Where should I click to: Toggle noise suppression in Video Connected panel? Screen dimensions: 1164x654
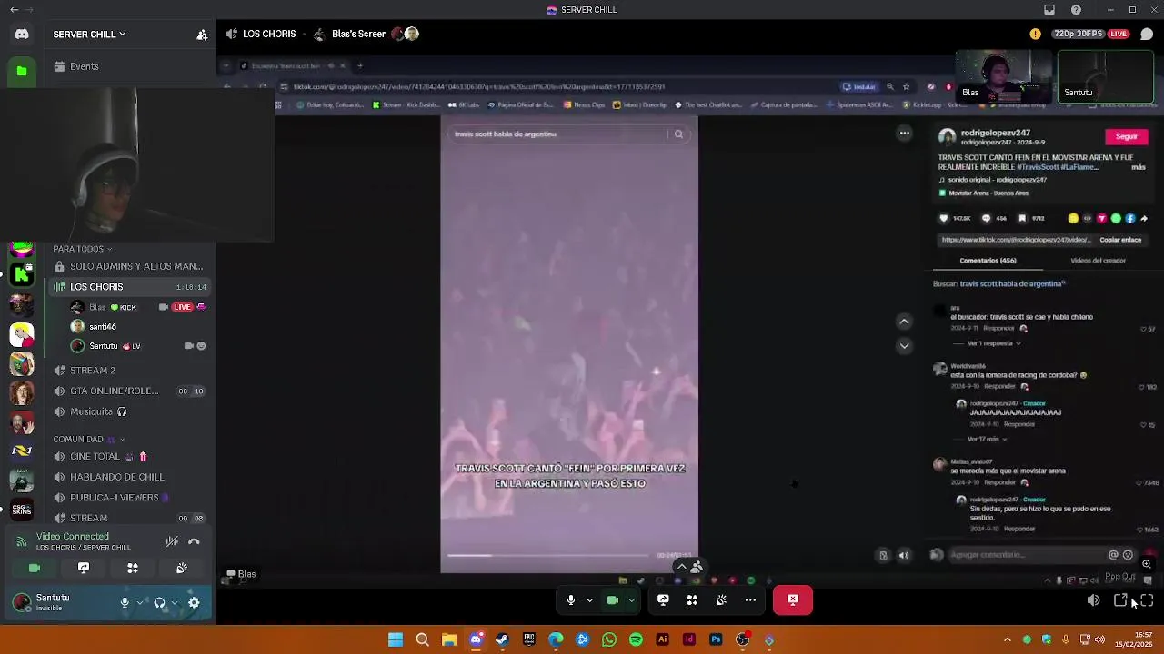172,541
